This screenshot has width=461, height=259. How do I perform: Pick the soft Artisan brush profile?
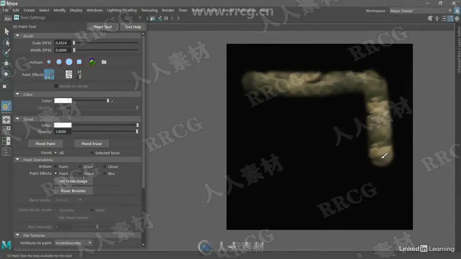pos(59,62)
